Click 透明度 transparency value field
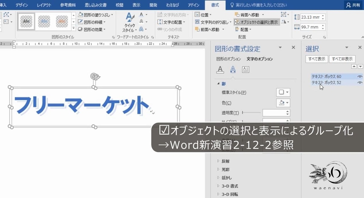This screenshot has width=364, height=198. tap(274, 113)
